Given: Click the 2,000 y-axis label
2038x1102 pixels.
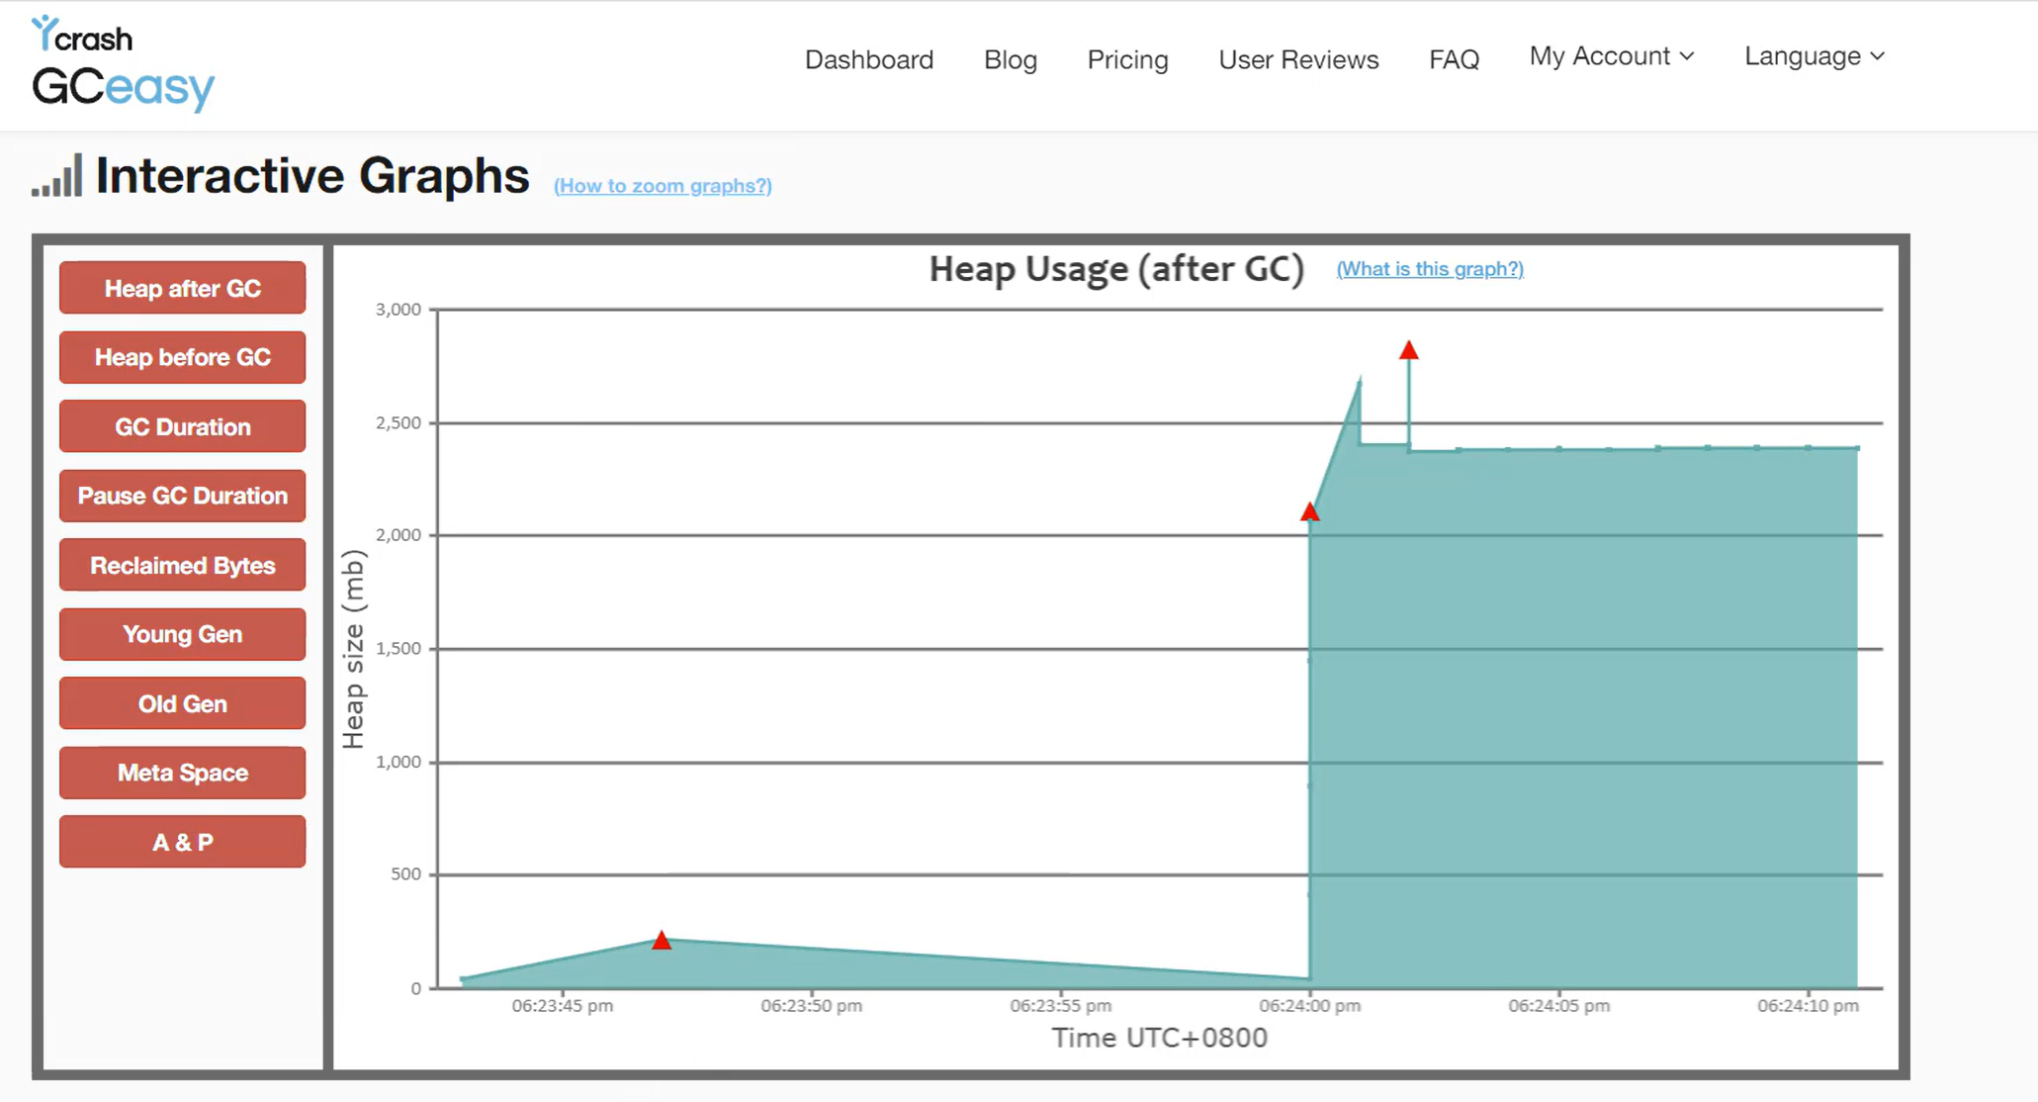Looking at the screenshot, I should click(x=399, y=535).
